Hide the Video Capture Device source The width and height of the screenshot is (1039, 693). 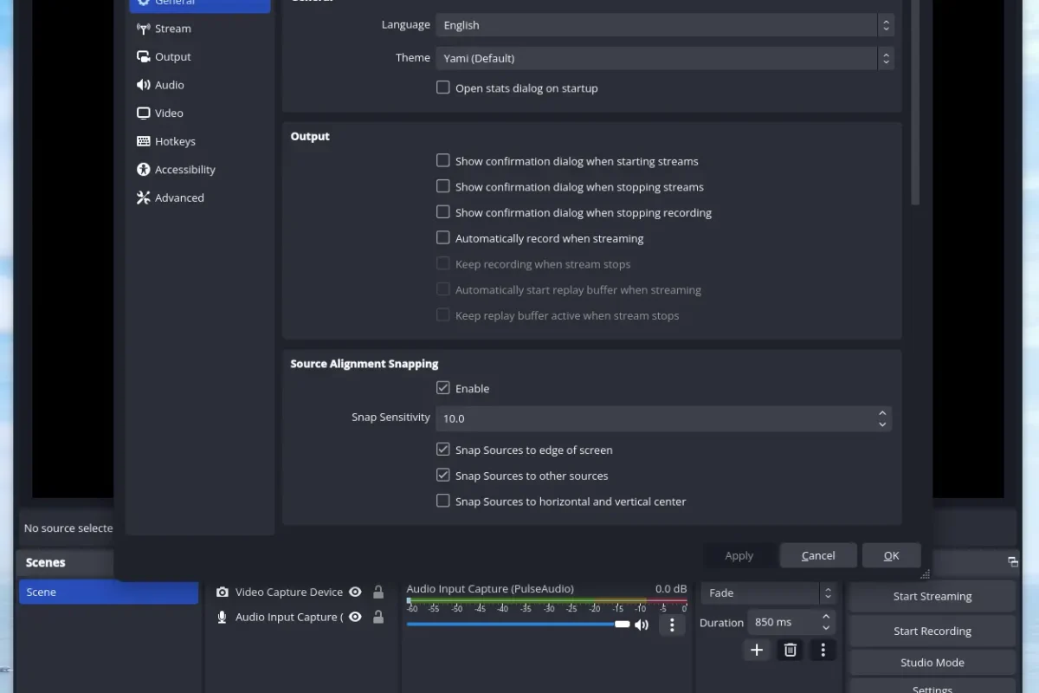[x=355, y=593]
